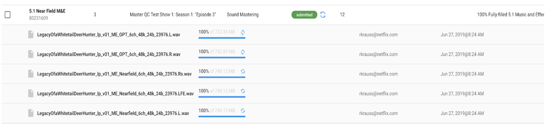Click the re-upload icon for Nearfield 23976.Rs.wav
The image size is (549, 129).
243,71
